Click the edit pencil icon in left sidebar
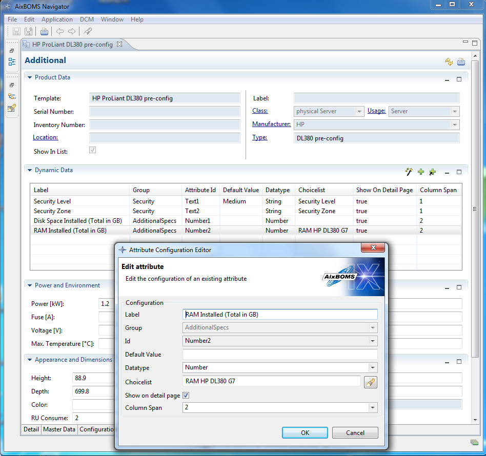Image resolution: width=486 pixels, height=456 pixels. point(12,108)
